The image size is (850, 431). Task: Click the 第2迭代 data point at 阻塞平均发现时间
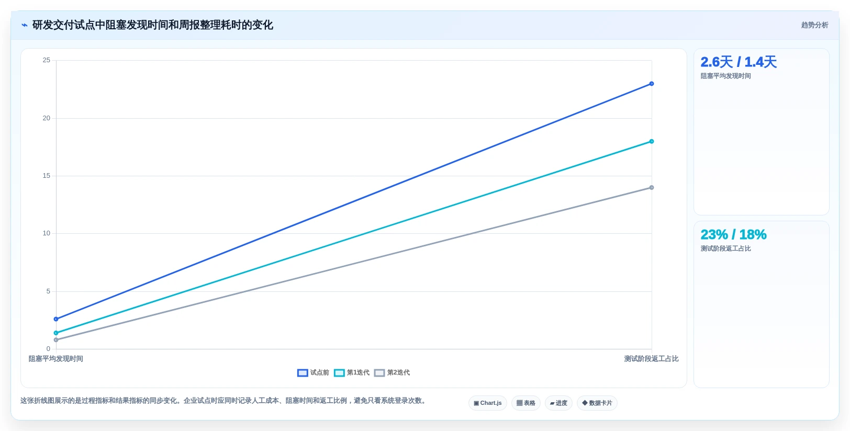click(x=56, y=340)
